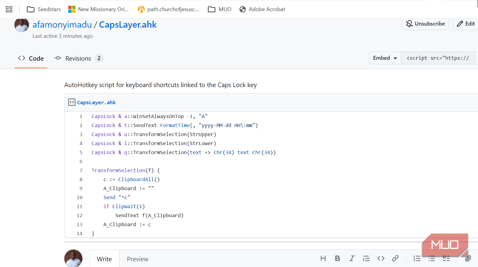Expand the Embed dropdown

[385, 58]
